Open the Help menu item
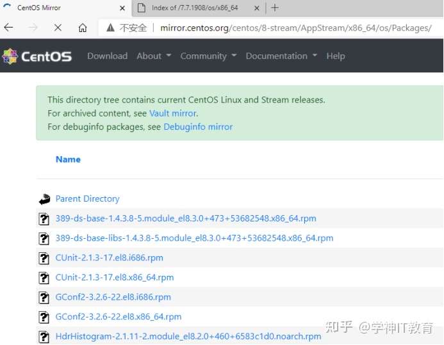The height and width of the screenshot is (345, 444). pos(336,56)
